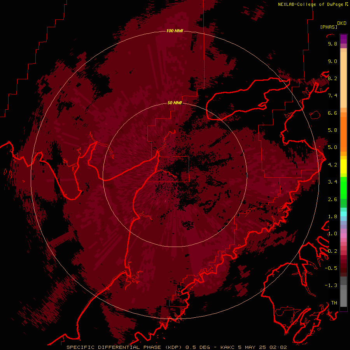Click the 50 NMI range ring label
350x350 pixels.
[175, 103]
